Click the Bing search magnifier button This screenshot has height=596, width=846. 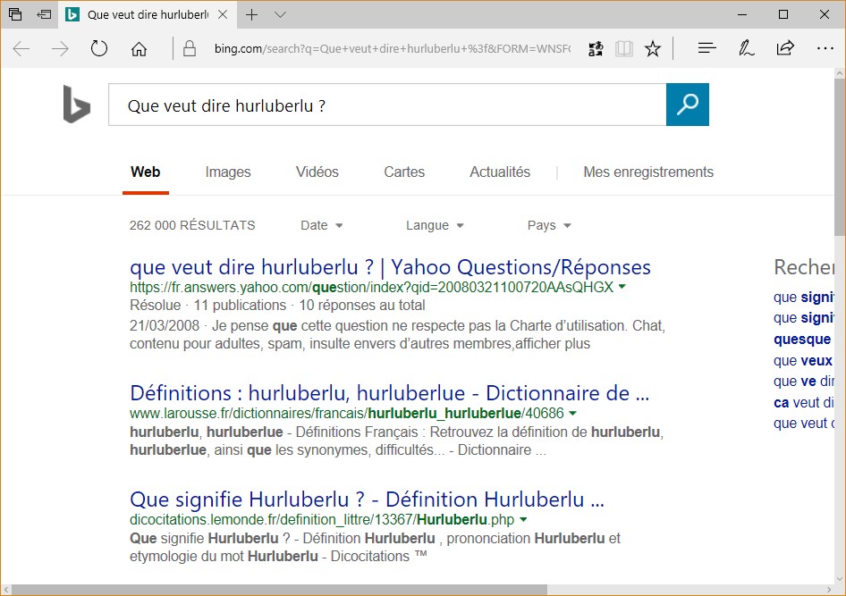(687, 105)
